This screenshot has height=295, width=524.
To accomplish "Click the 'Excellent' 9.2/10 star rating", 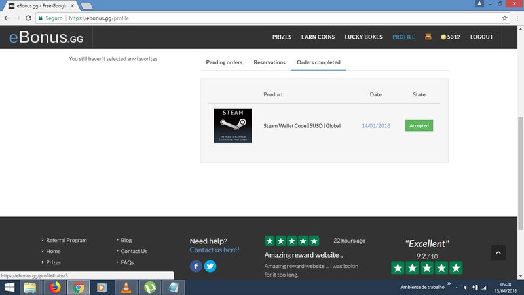I will tap(427, 268).
